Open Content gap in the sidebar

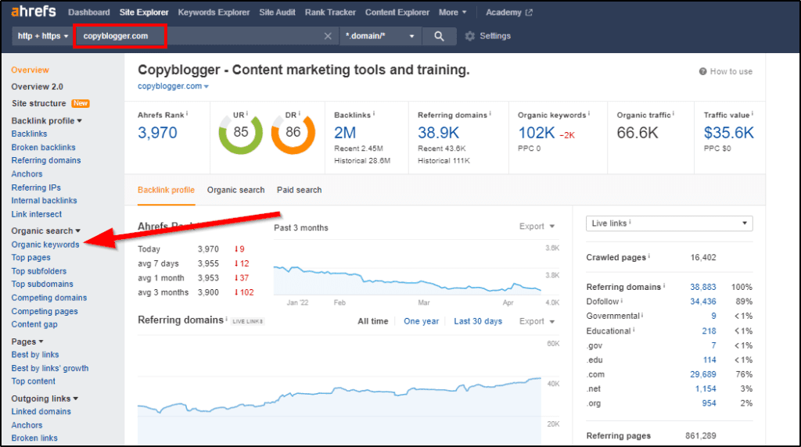coord(34,324)
